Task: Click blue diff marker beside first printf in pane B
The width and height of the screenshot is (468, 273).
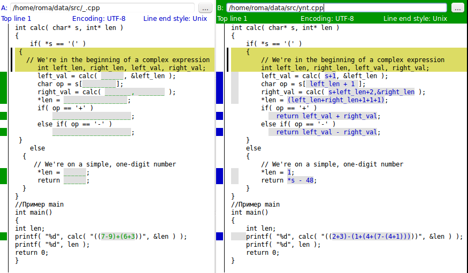Action: point(219,237)
